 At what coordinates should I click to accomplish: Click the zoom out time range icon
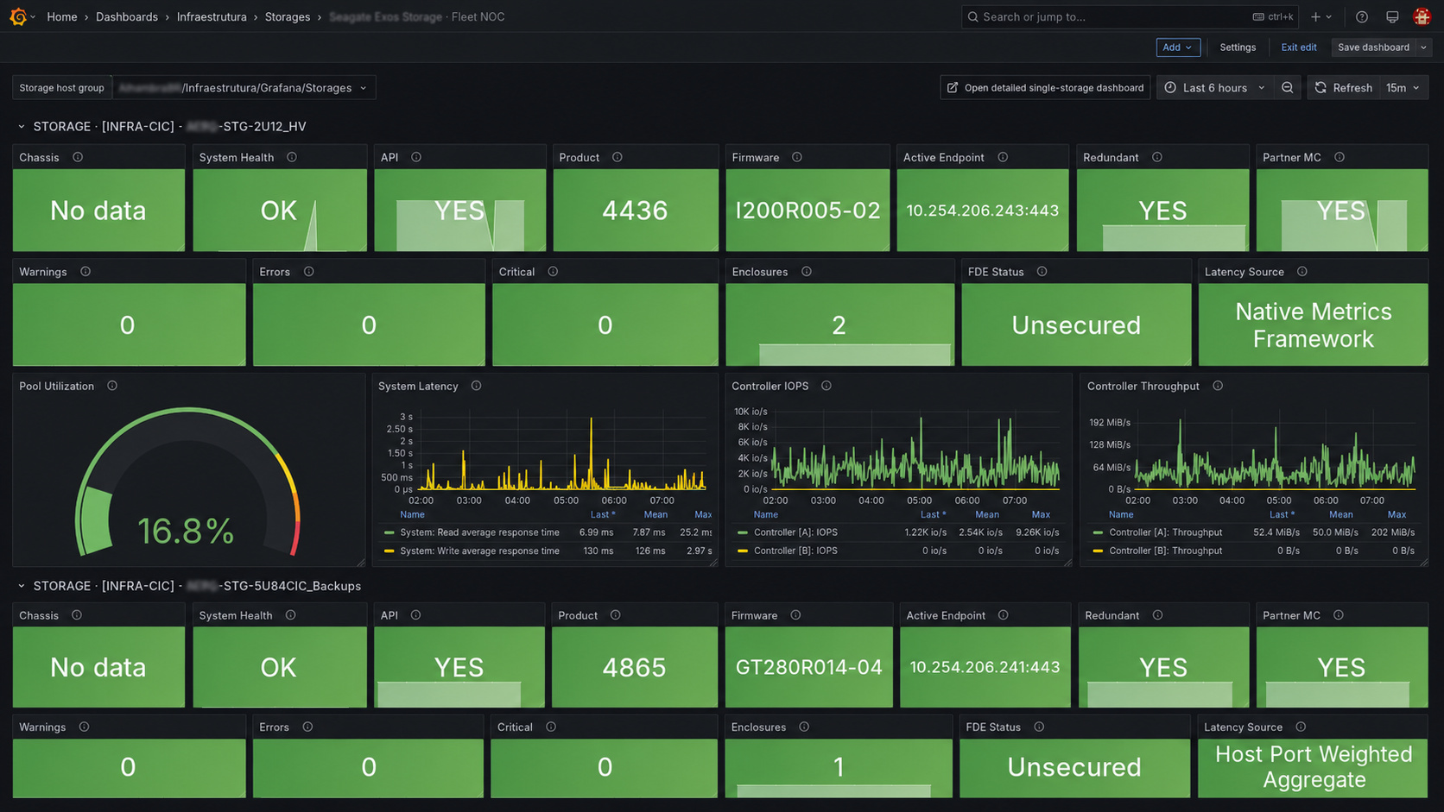click(1288, 88)
